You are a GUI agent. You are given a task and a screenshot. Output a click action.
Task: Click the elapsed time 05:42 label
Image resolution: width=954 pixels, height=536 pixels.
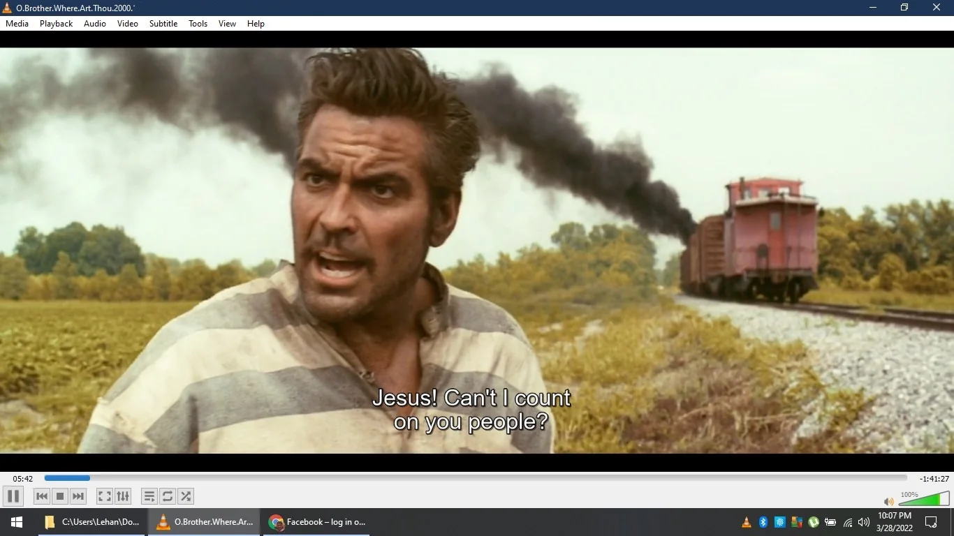pyautogui.click(x=23, y=479)
